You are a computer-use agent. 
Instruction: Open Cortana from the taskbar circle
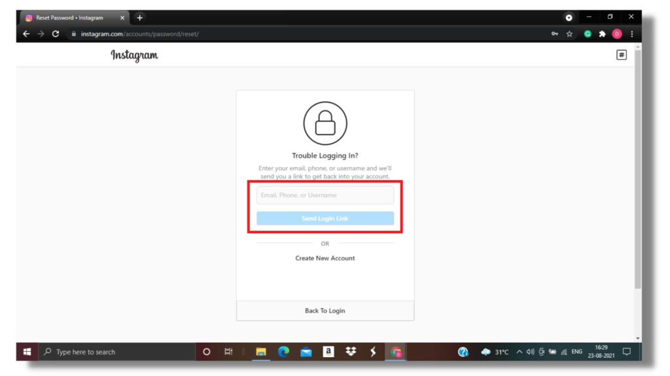pos(206,352)
